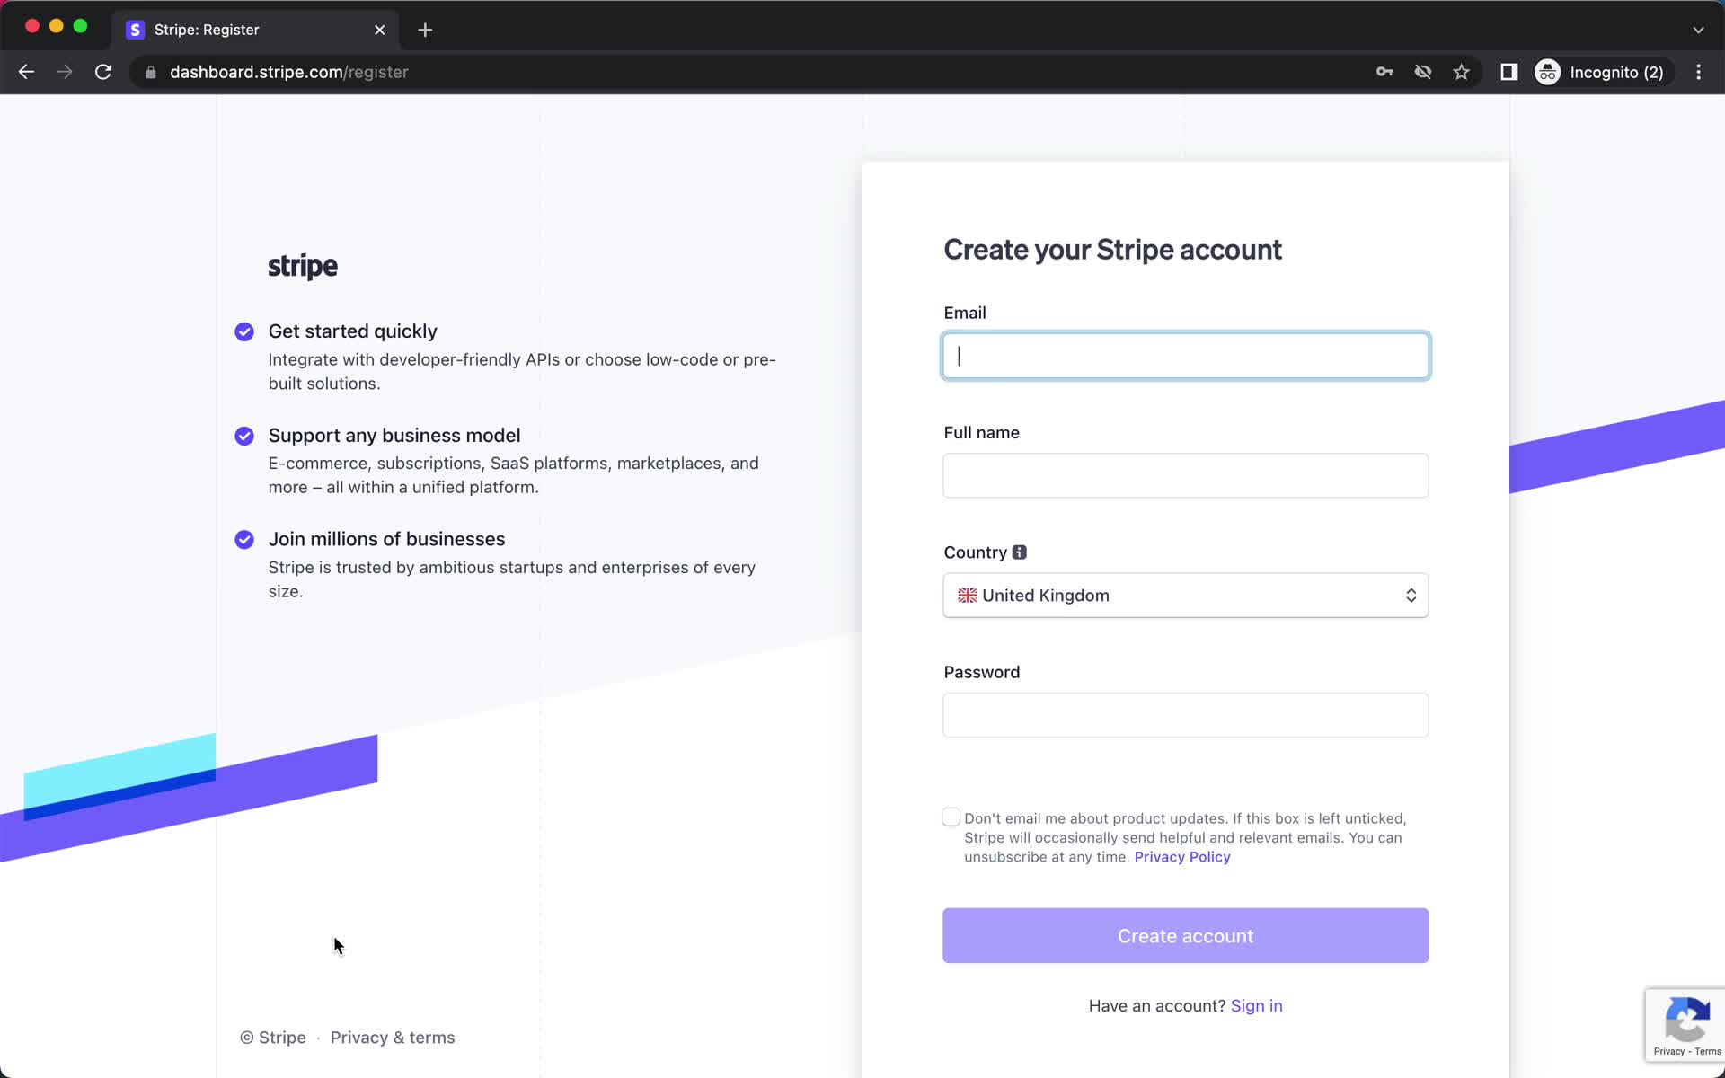Viewport: 1725px width, 1078px height.
Task: Open the browser side panel icon
Action: [x=1509, y=72]
